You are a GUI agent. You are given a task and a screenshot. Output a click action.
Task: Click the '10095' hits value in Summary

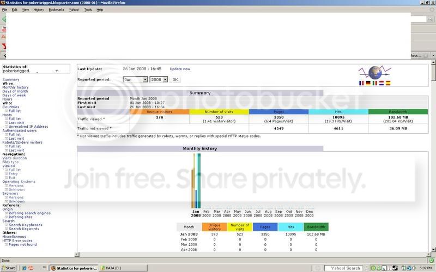pos(338,118)
